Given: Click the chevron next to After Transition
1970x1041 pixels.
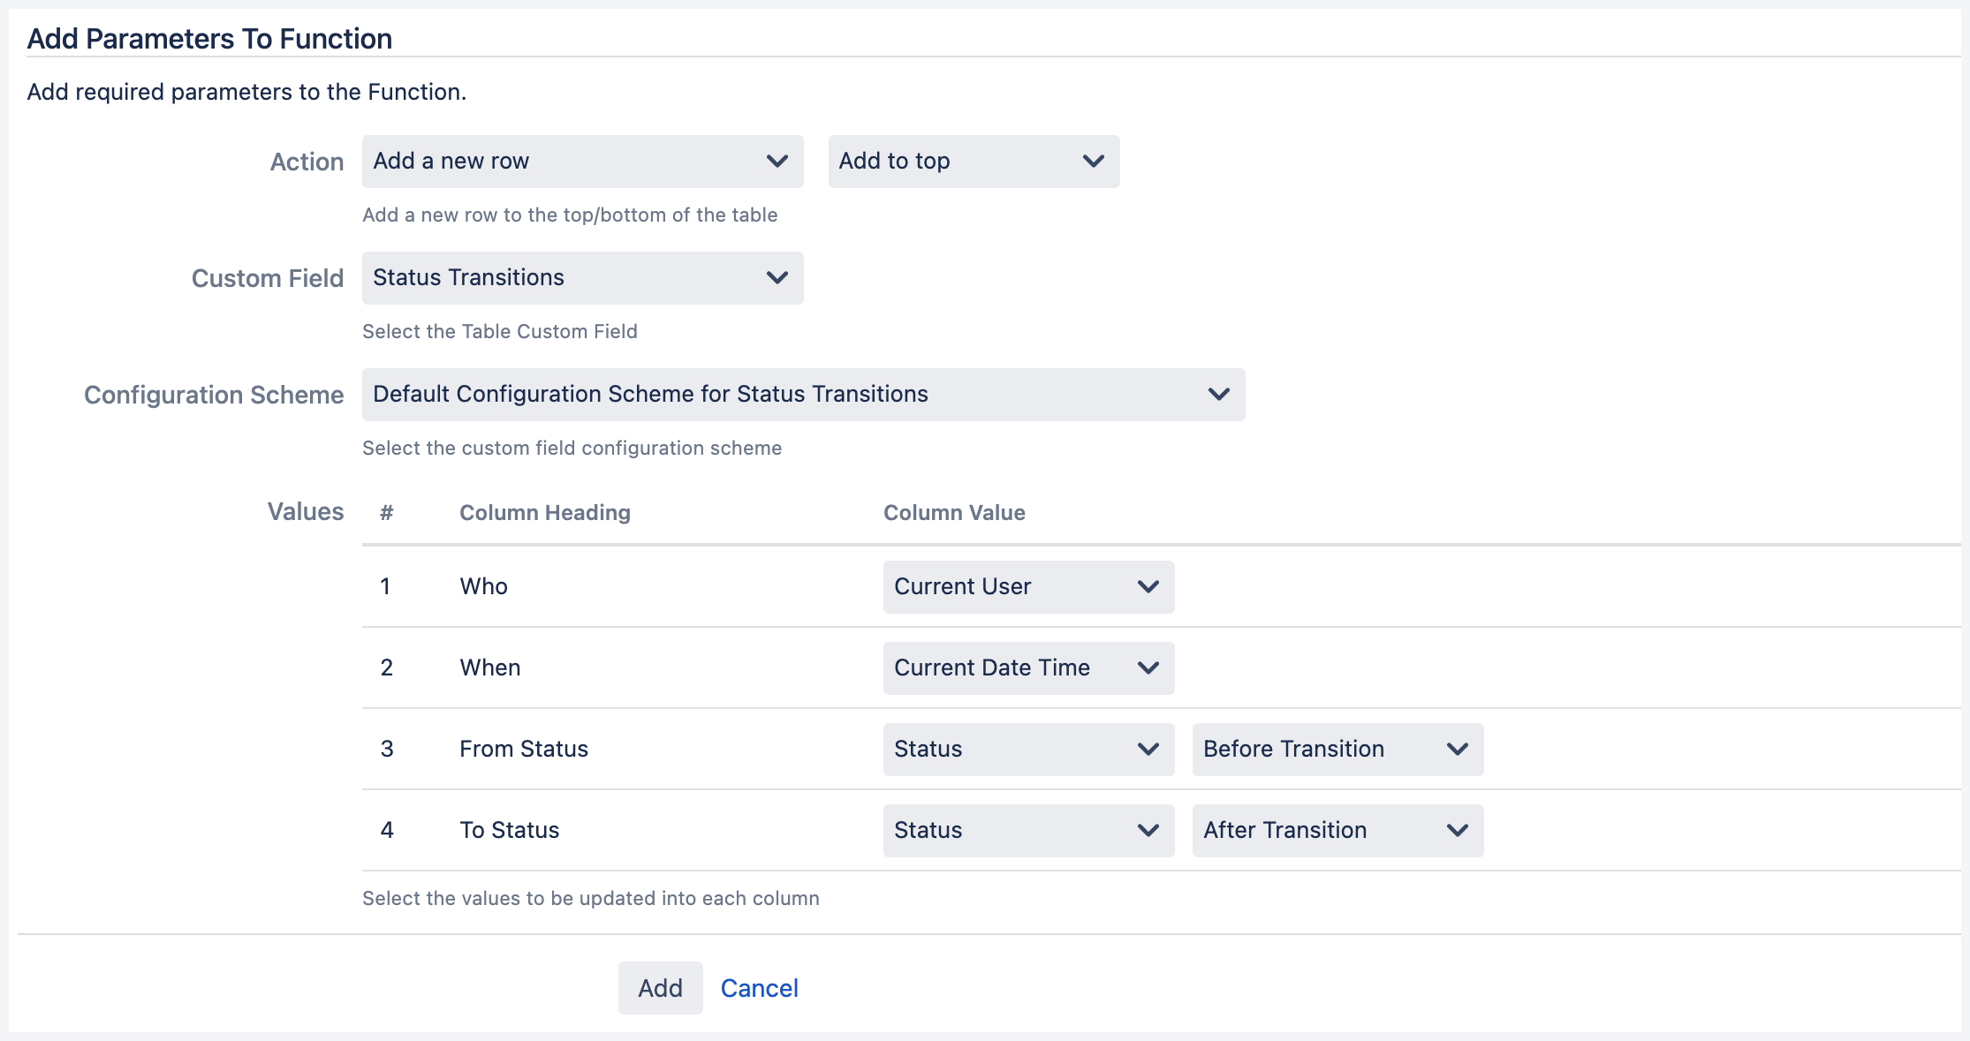Looking at the screenshot, I should coord(1458,831).
